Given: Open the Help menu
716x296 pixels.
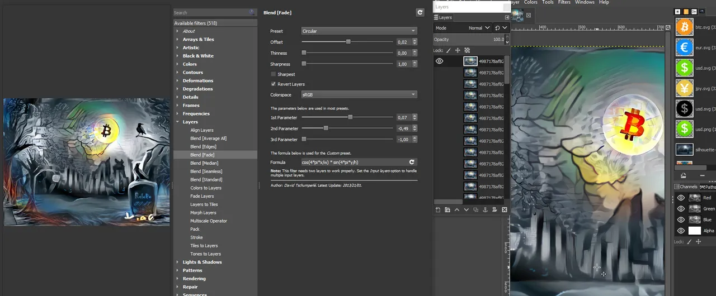Looking at the screenshot, I should pos(604,2).
